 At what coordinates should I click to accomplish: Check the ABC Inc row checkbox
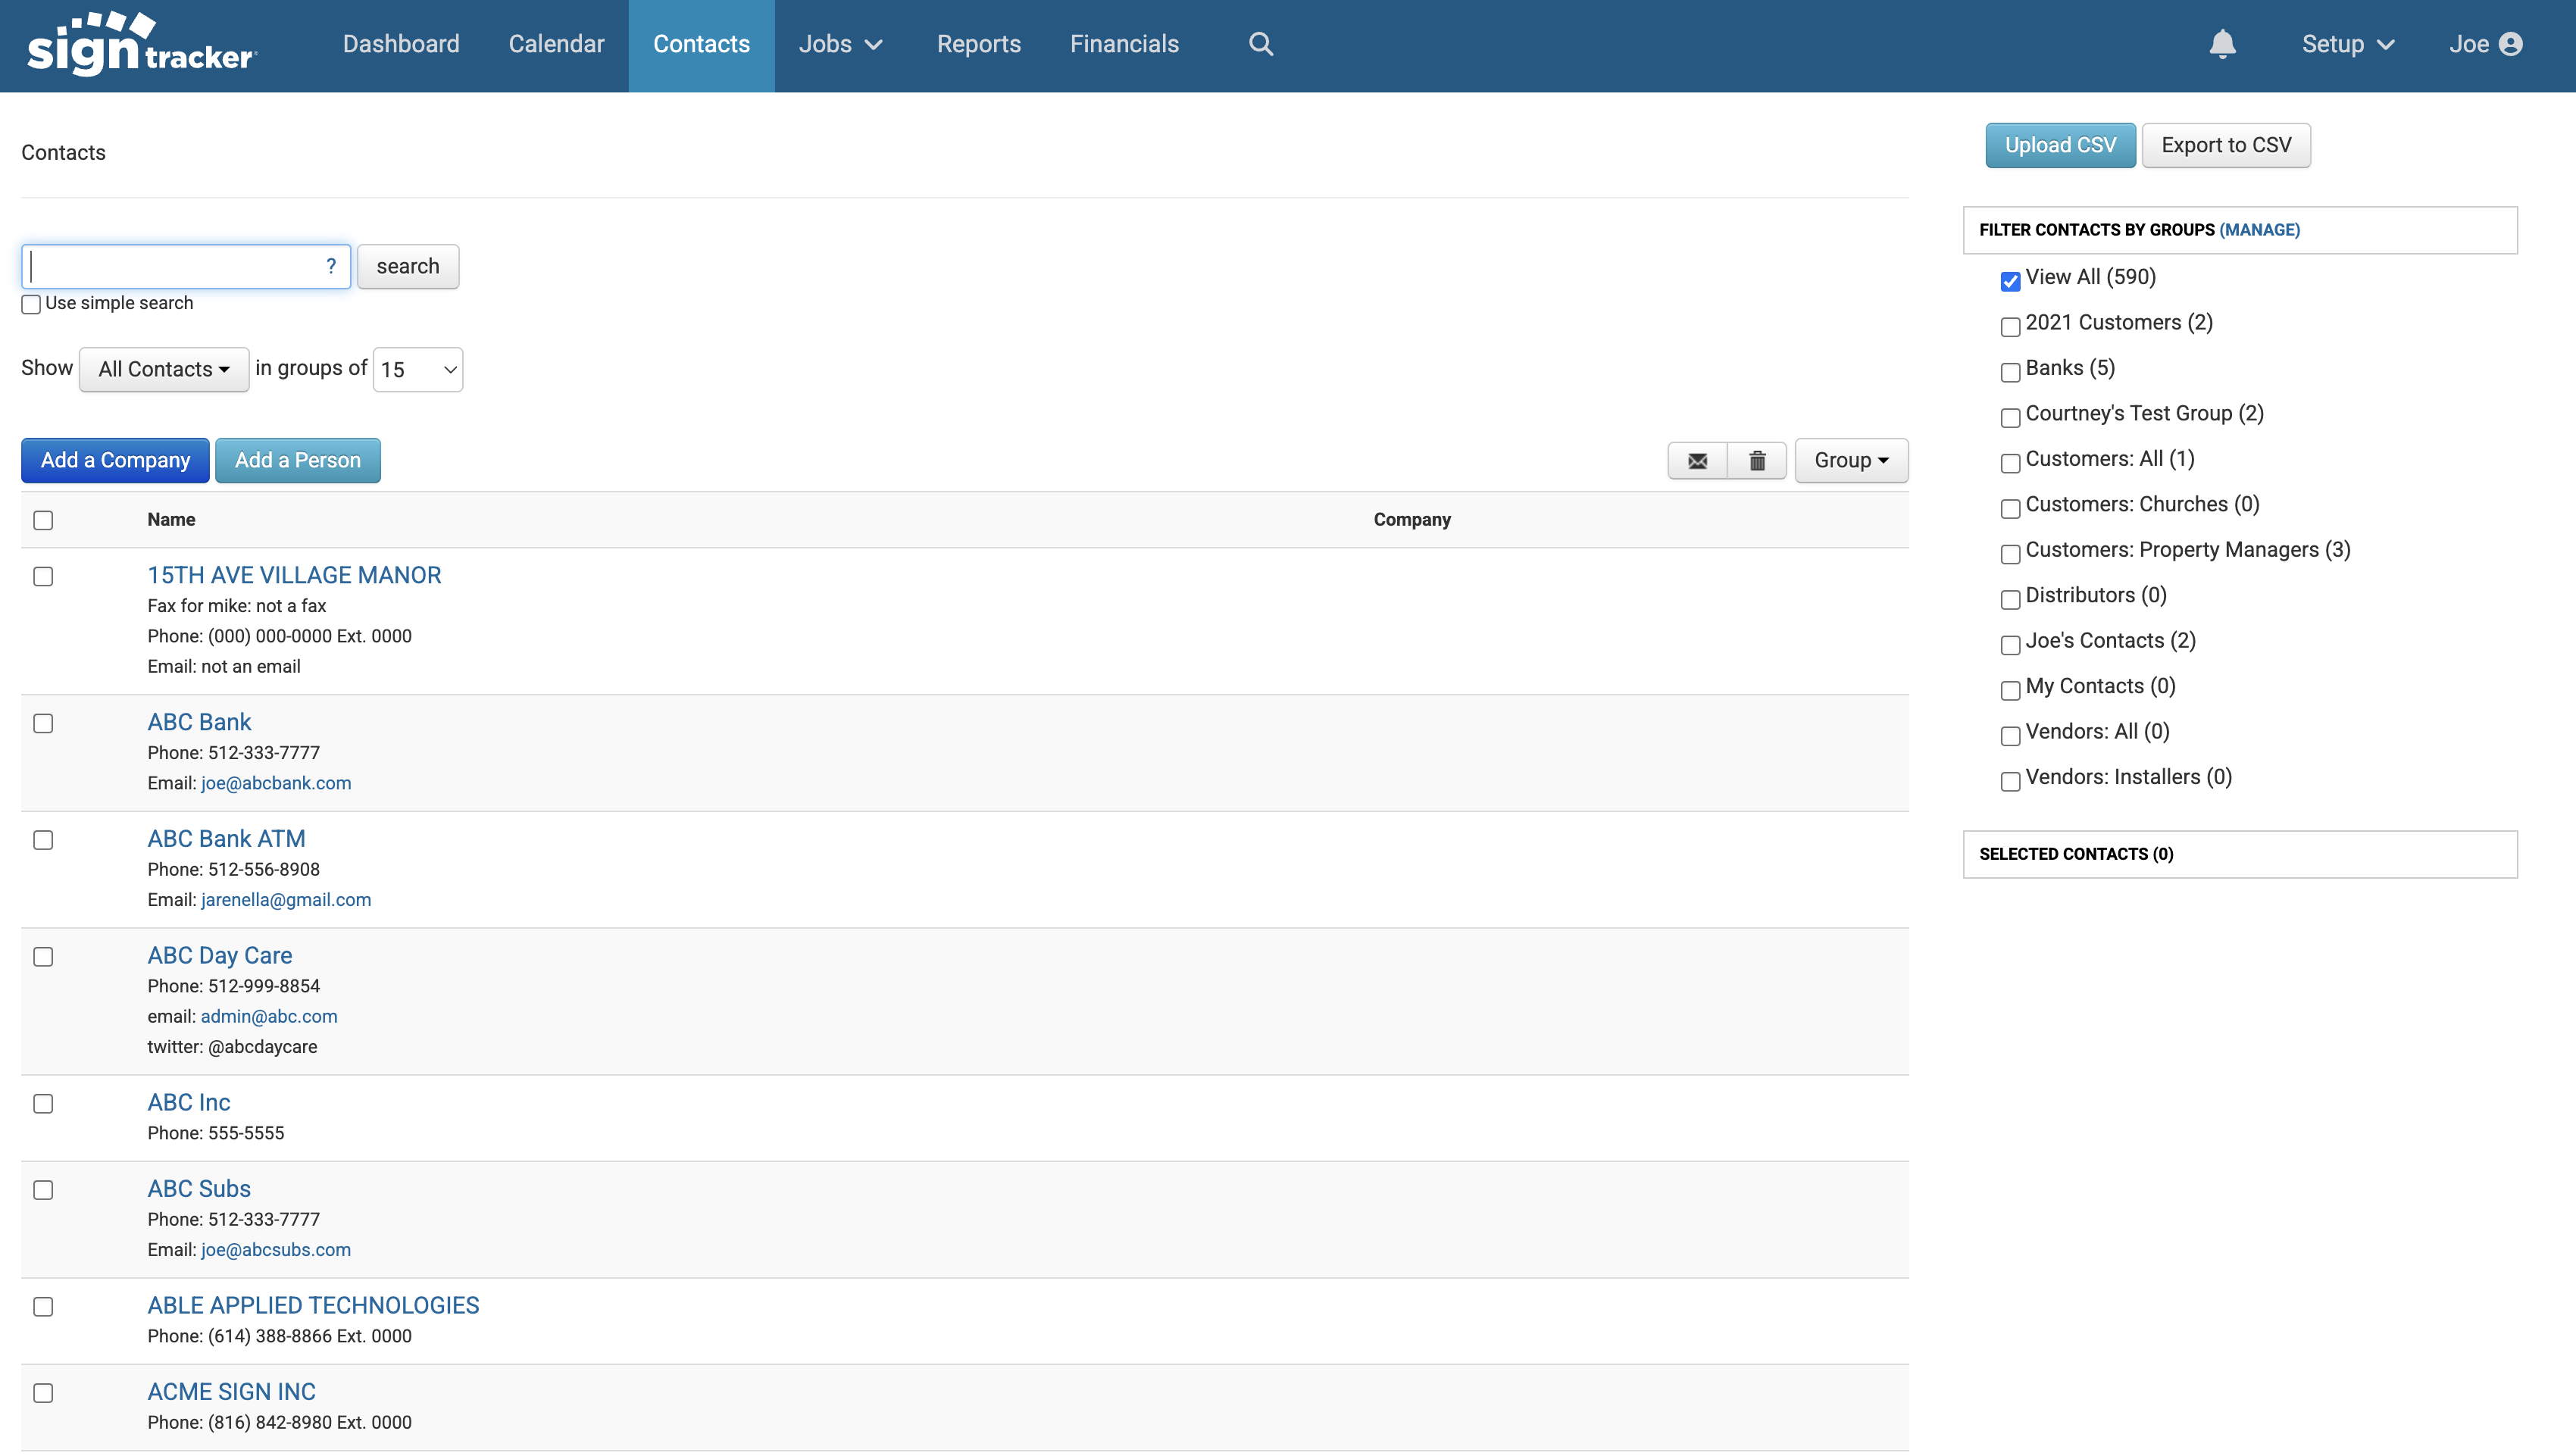pos(43,1104)
